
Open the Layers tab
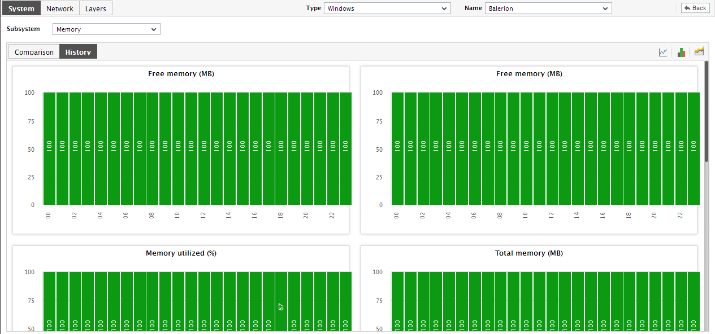(96, 8)
